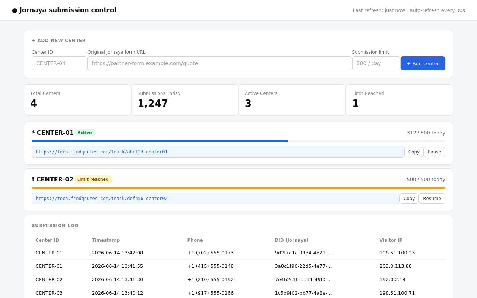
Task: Click visitor IP 192.0.2.14
Action: tap(392, 279)
